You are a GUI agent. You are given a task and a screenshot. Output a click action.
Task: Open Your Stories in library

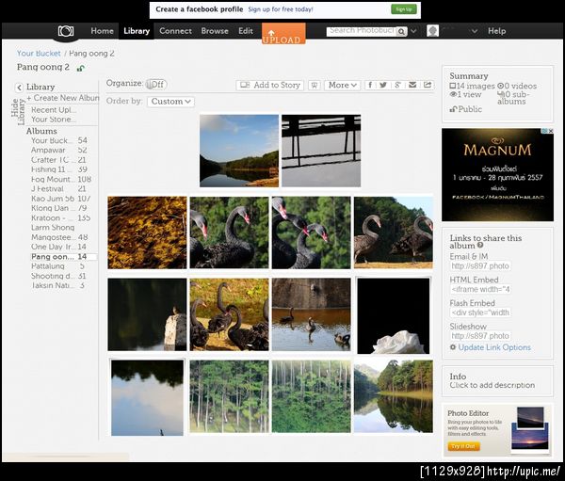pos(54,120)
